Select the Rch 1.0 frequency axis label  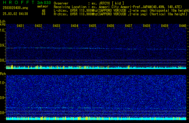pyautogui.click(x=2, y=83)
